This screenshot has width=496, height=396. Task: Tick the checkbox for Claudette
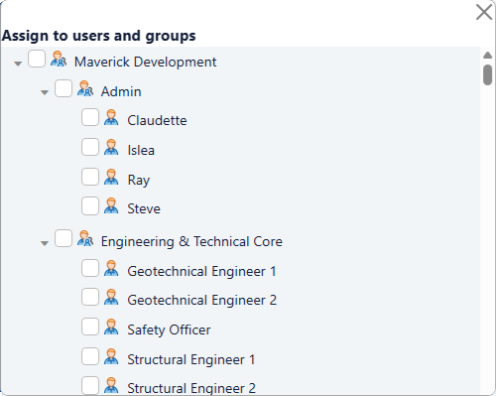coord(90,117)
